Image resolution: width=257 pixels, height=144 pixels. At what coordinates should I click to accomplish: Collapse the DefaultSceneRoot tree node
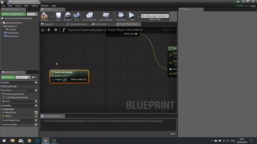(2, 23)
